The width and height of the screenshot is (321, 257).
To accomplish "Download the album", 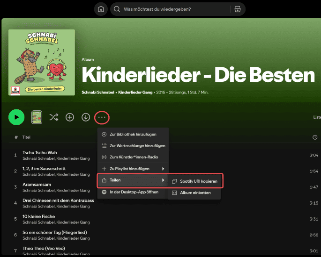I will click(86, 117).
